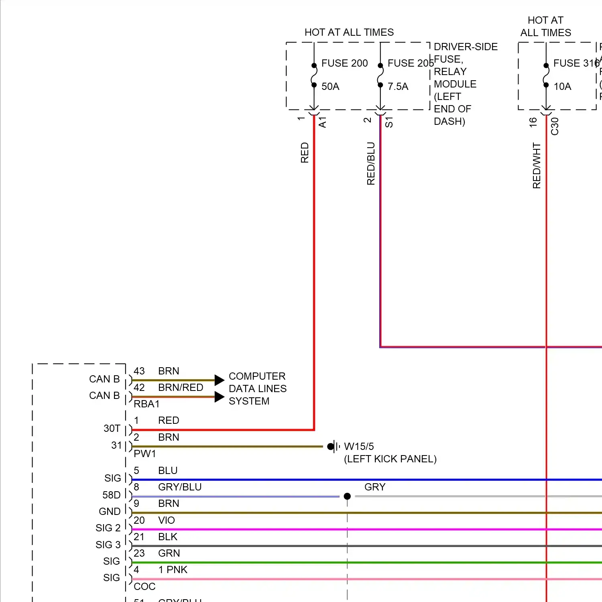Click the vertical 'RED/WHT' wire label
The image size is (602, 602).
pyautogui.click(x=537, y=165)
